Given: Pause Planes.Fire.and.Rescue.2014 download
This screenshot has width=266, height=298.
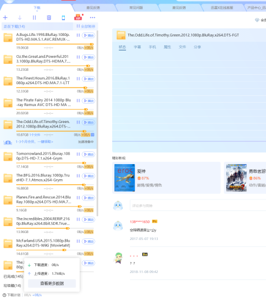Looking at the screenshot, I should 78,198.
